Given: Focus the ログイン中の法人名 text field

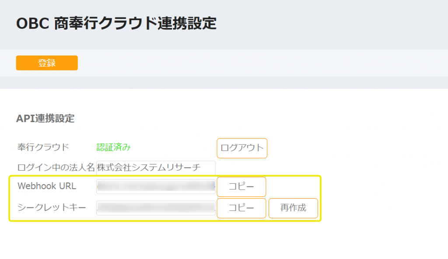Looking at the screenshot, I should (x=156, y=168).
